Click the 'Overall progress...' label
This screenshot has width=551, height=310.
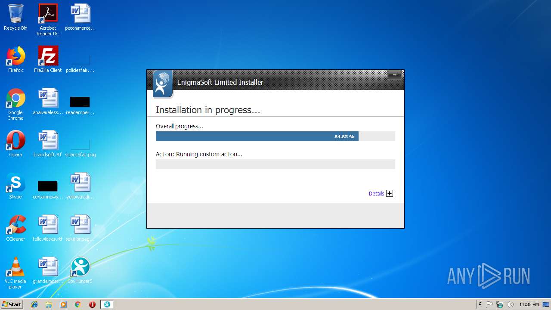179,126
